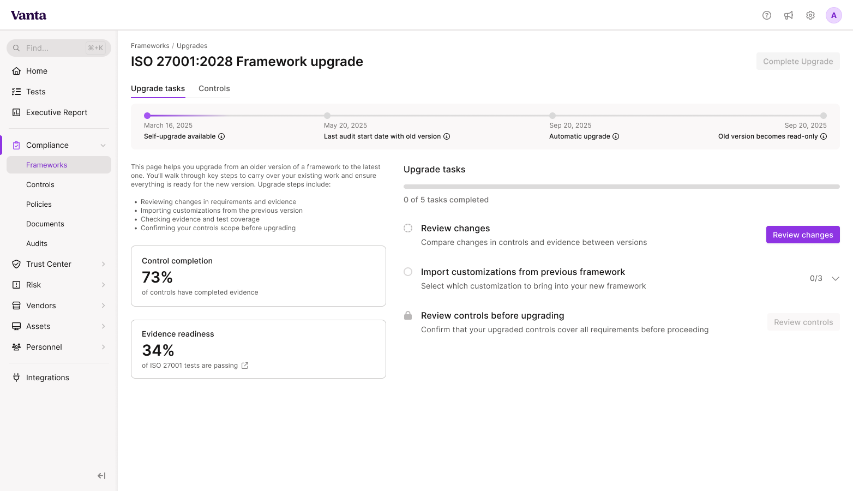The image size is (853, 491).
Task: Click the Control completion card
Action: [259, 276]
